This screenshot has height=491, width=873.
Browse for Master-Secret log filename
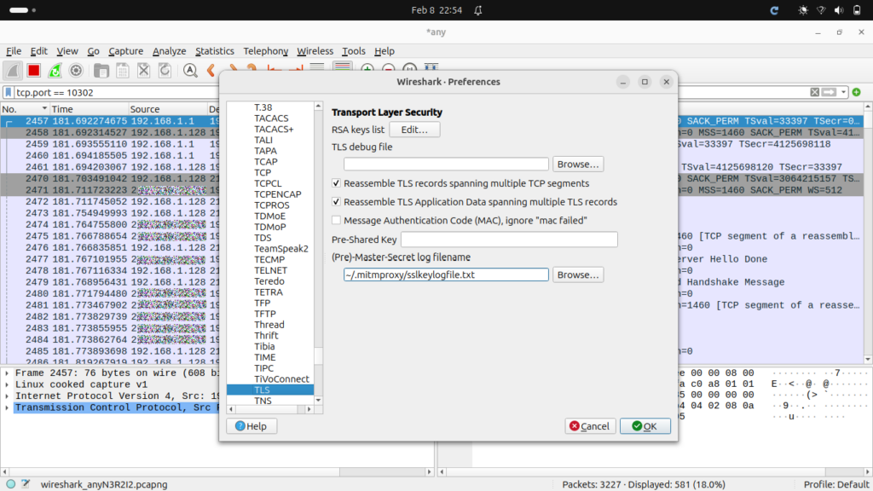578,274
